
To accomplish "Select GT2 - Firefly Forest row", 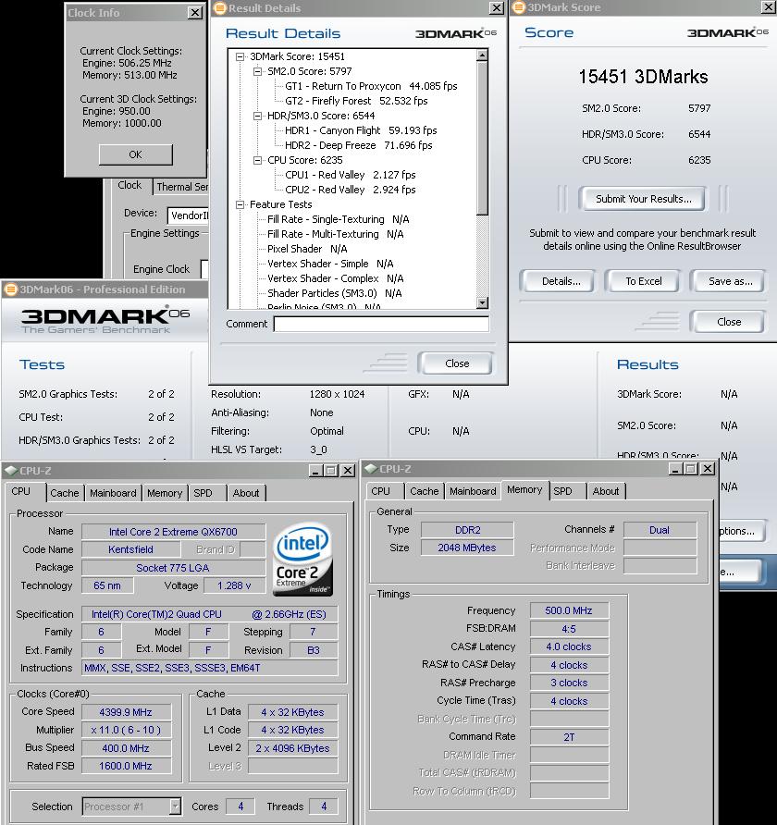I will (x=356, y=101).
